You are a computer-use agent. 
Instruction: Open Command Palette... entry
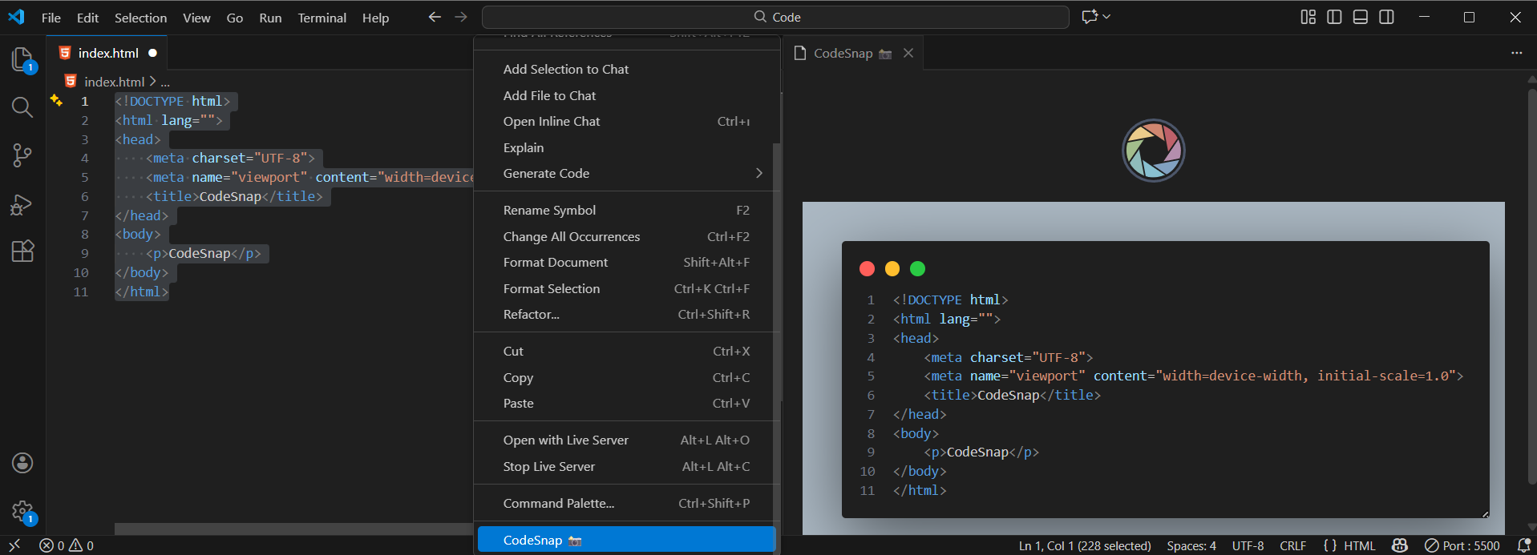(626, 503)
